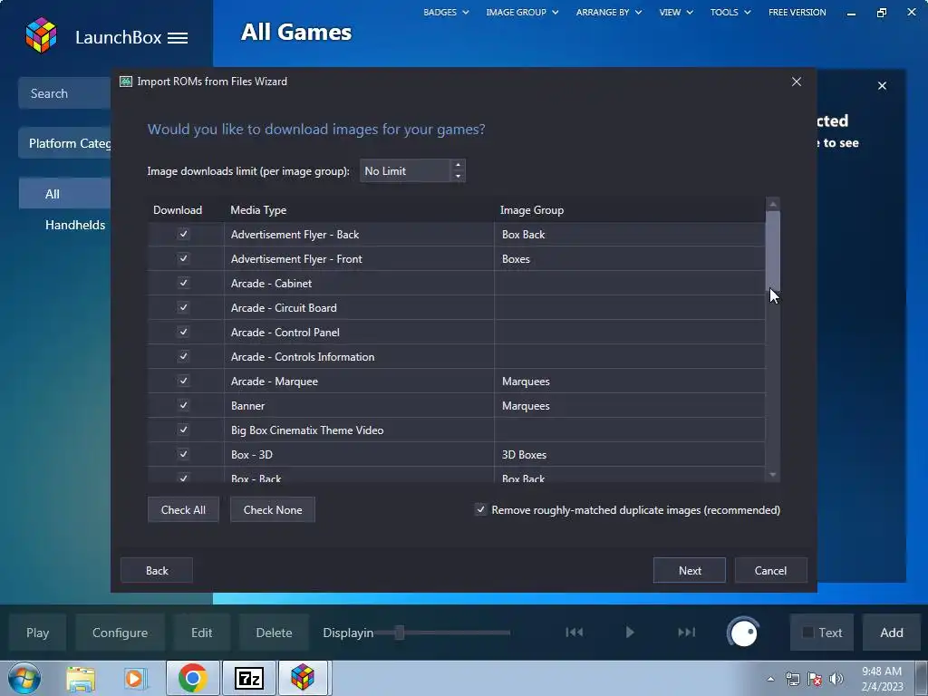
Task: Open Google Chrome from taskbar
Action: [x=192, y=678]
